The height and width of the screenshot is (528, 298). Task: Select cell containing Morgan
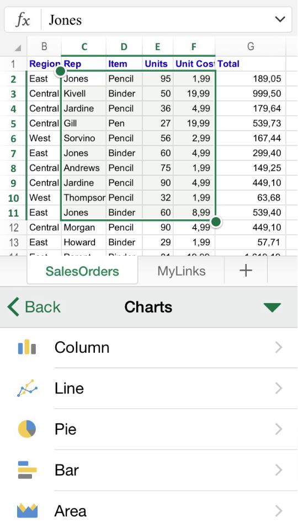click(x=83, y=227)
